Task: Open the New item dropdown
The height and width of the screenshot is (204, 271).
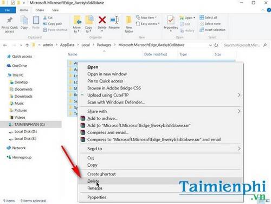Action: click(x=146, y=17)
